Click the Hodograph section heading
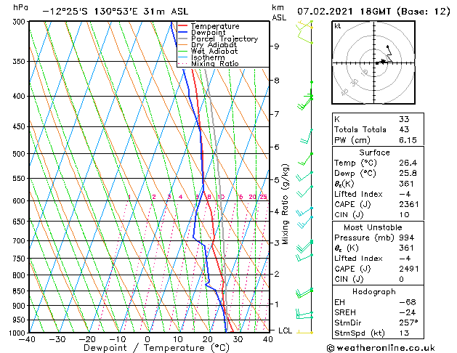This screenshot has width=457, height=353. coord(374,292)
